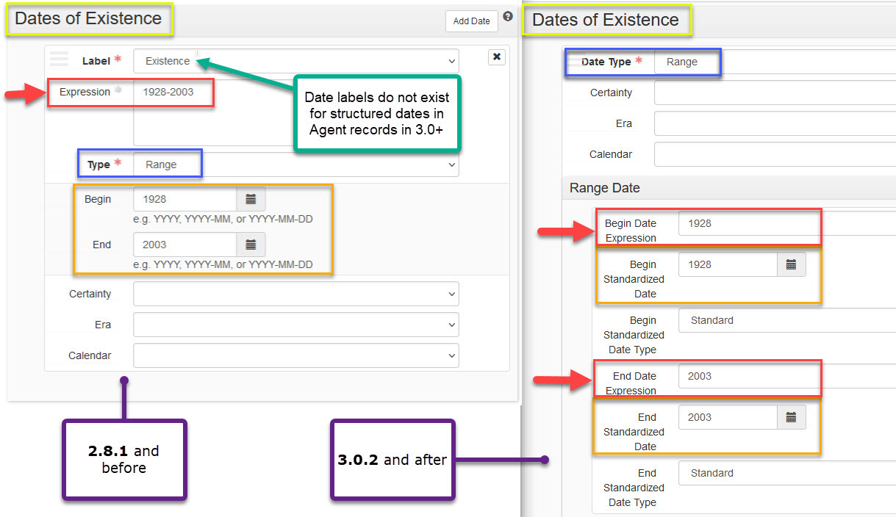Click the End field with 2003
896x517 pixels.
[184, 245]
